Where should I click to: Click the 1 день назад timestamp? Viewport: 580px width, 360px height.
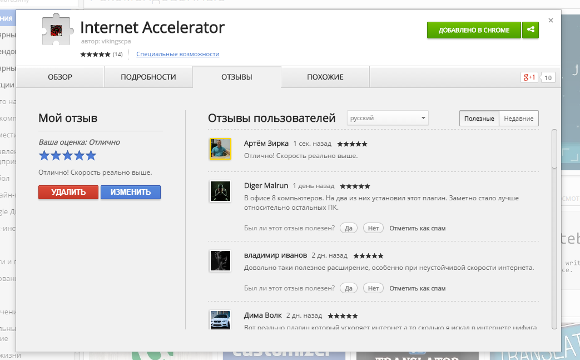(314, 186)
